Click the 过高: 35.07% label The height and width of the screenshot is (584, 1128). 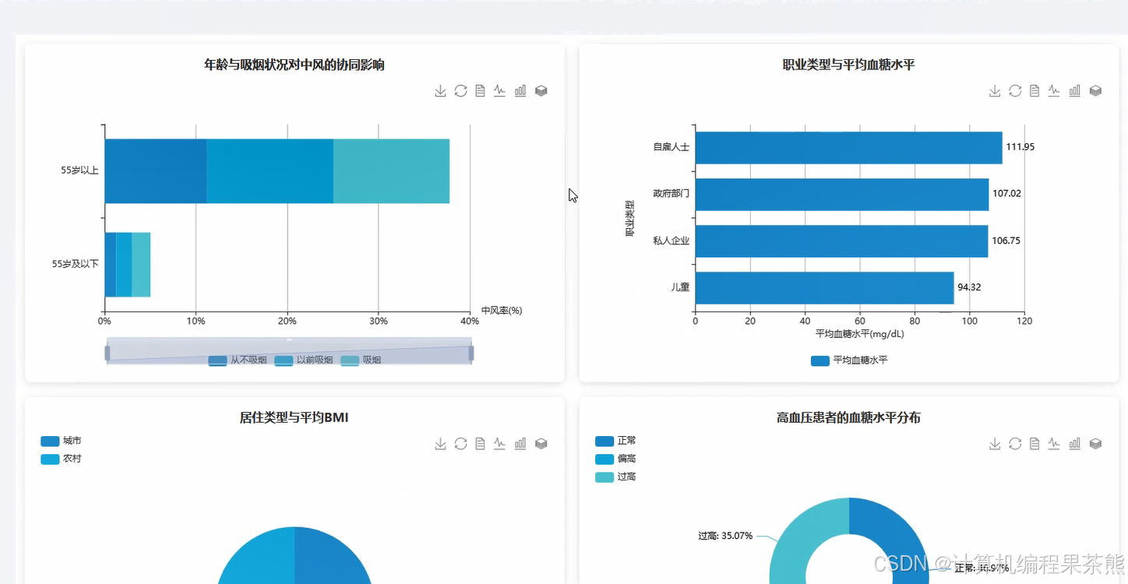725,536
